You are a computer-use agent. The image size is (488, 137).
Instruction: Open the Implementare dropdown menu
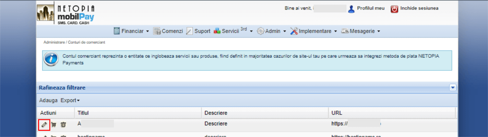click(x=317, y=31)
